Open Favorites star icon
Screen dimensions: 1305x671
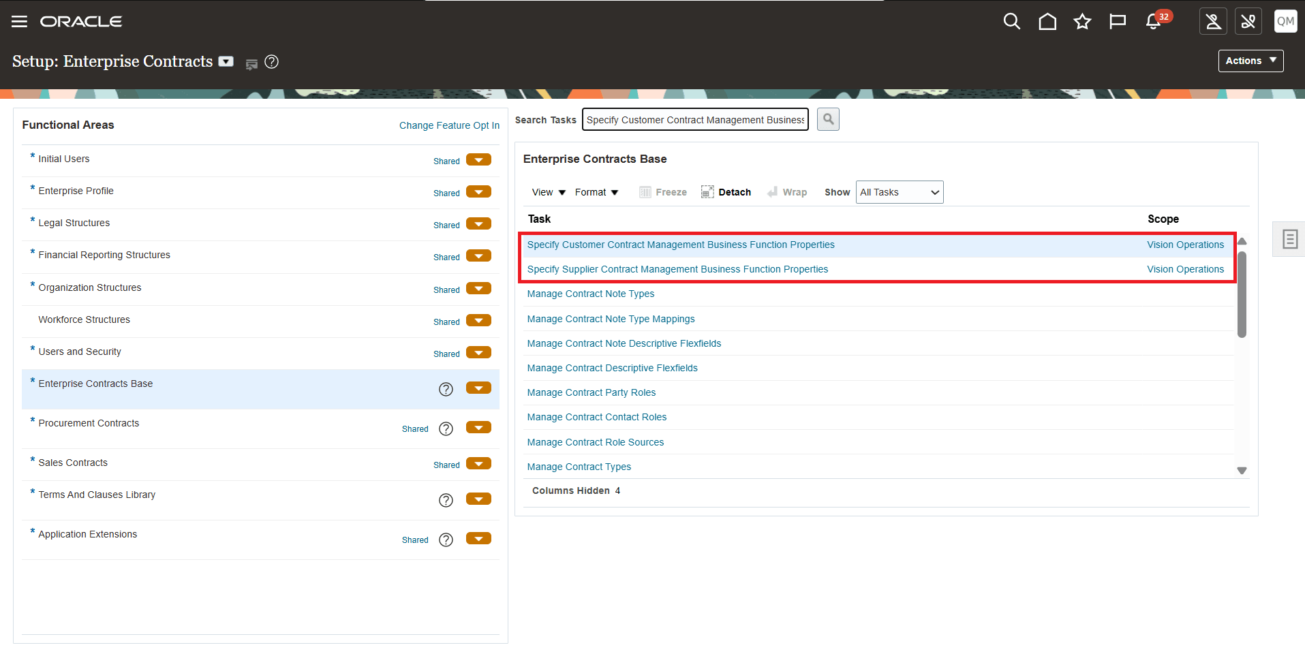click(1082, 22)
